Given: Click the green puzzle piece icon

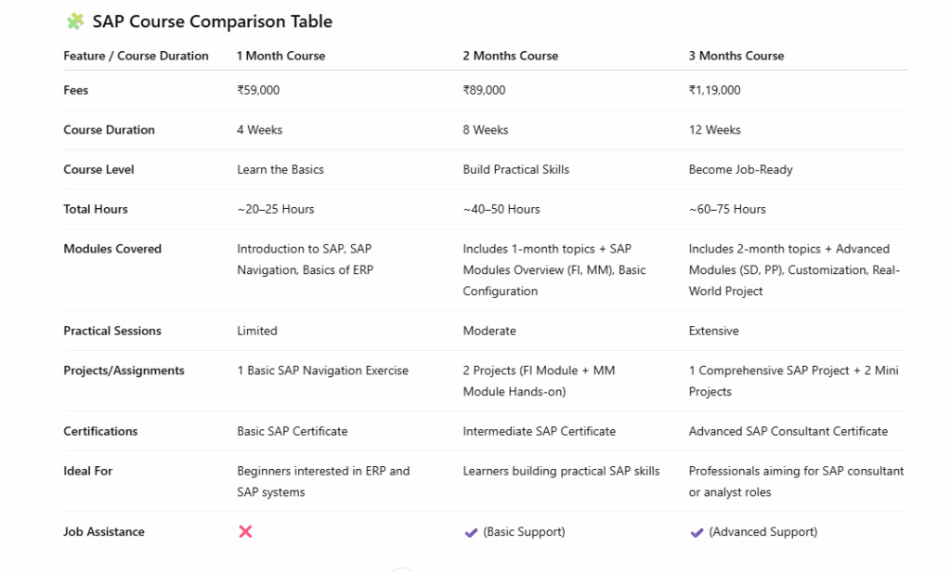Looking at the screenshot, I should coord(74,21).
